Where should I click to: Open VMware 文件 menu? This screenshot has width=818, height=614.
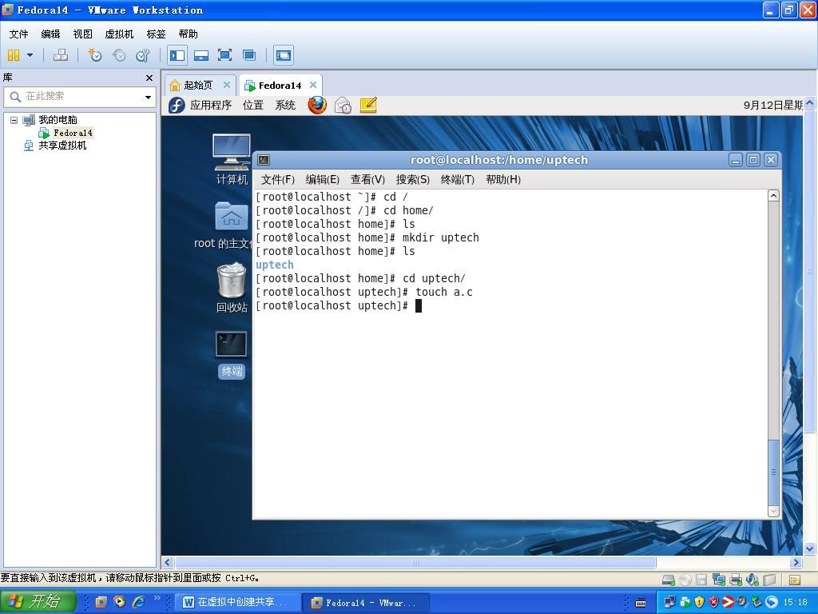(19, 34)
